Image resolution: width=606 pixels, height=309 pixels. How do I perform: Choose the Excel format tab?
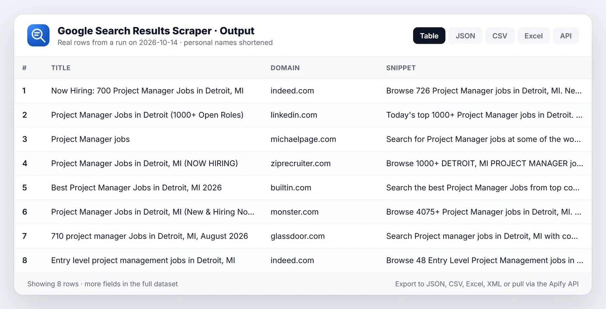[534, 36]
